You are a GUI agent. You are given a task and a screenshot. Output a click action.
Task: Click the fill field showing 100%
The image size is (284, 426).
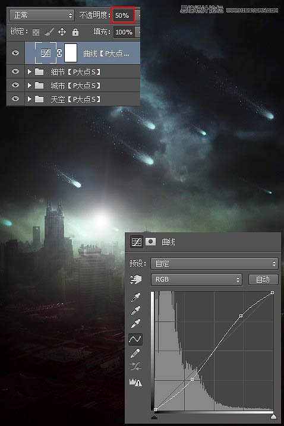[124, 32]
